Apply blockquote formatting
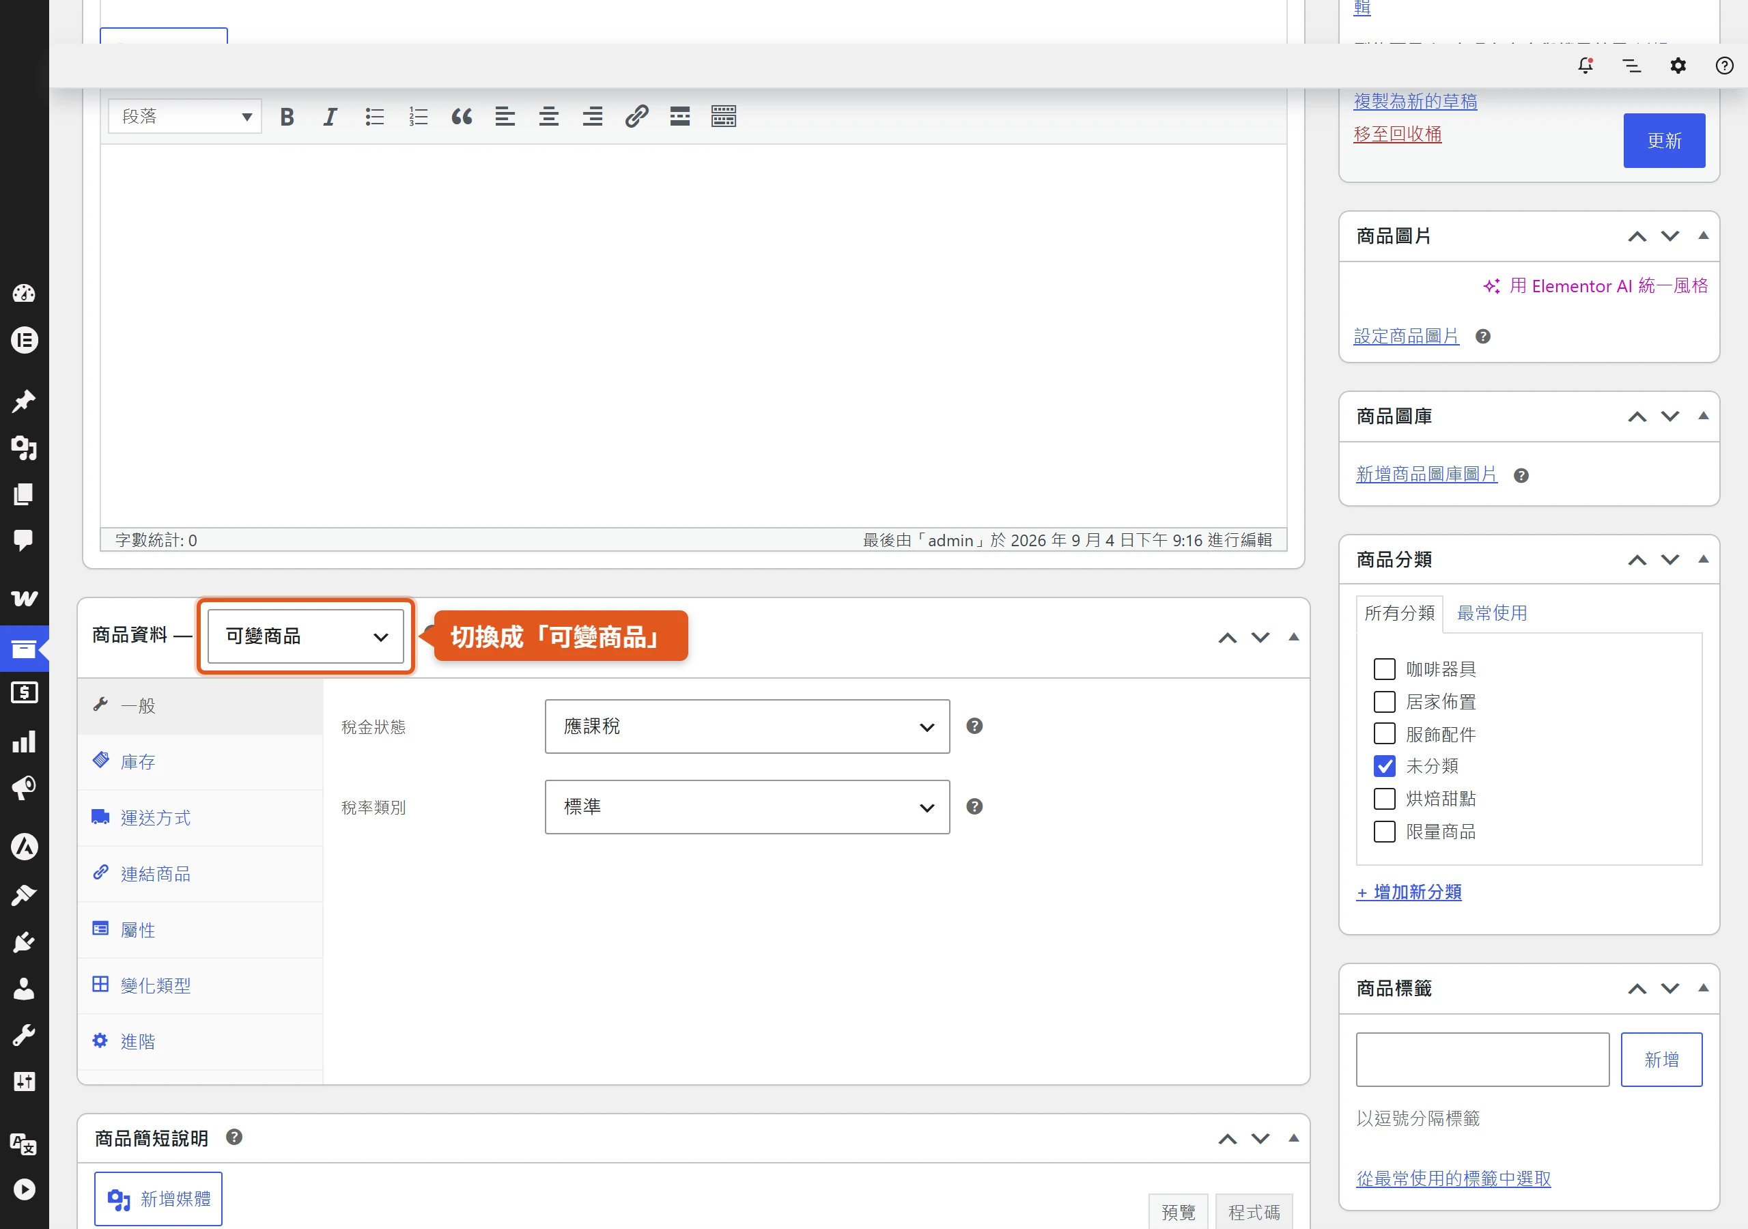Image resolution: width=1748 pixels, height=1229 pixels. tap(462, 117)
